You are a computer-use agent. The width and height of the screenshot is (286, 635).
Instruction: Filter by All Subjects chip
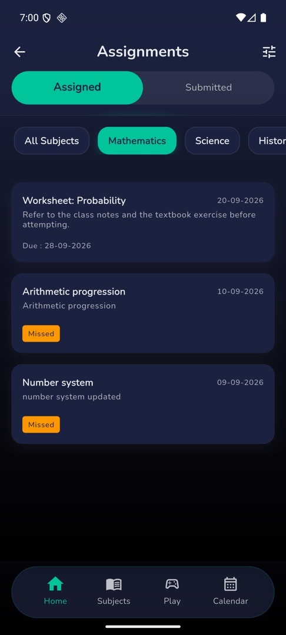[52, 141]
